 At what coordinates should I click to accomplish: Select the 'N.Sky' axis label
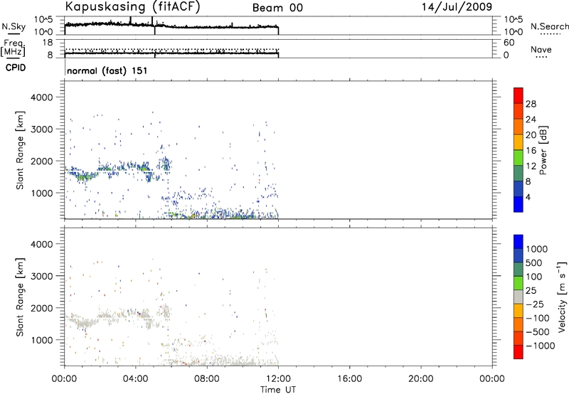coord(14,26)
